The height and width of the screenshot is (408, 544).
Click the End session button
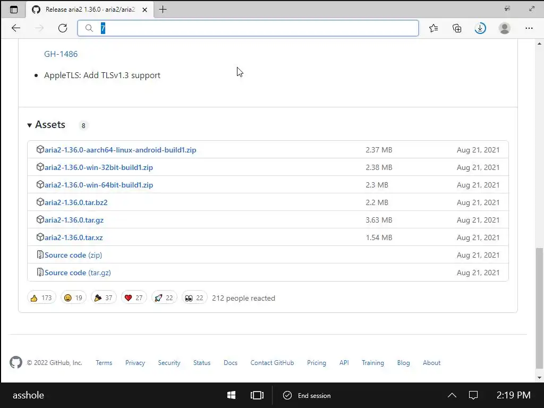pos(307,395)
